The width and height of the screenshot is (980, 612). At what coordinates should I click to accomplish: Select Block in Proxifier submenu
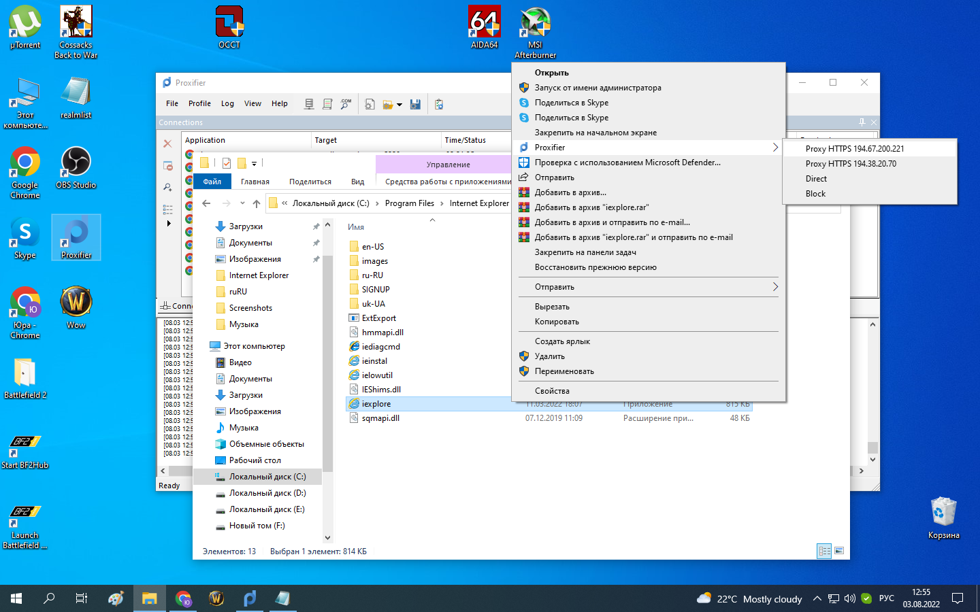[x=815, y=194]
